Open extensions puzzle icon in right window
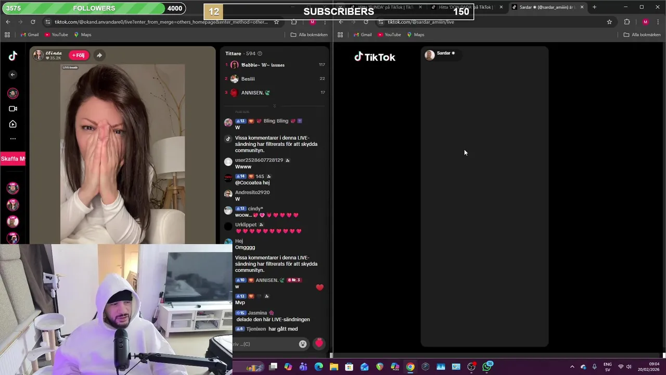 [x=627, y=22]
